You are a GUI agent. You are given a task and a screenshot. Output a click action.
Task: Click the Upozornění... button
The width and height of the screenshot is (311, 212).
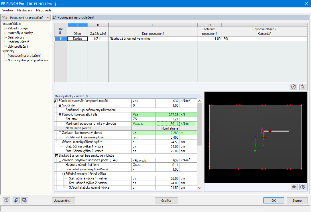tap(63, 201)
